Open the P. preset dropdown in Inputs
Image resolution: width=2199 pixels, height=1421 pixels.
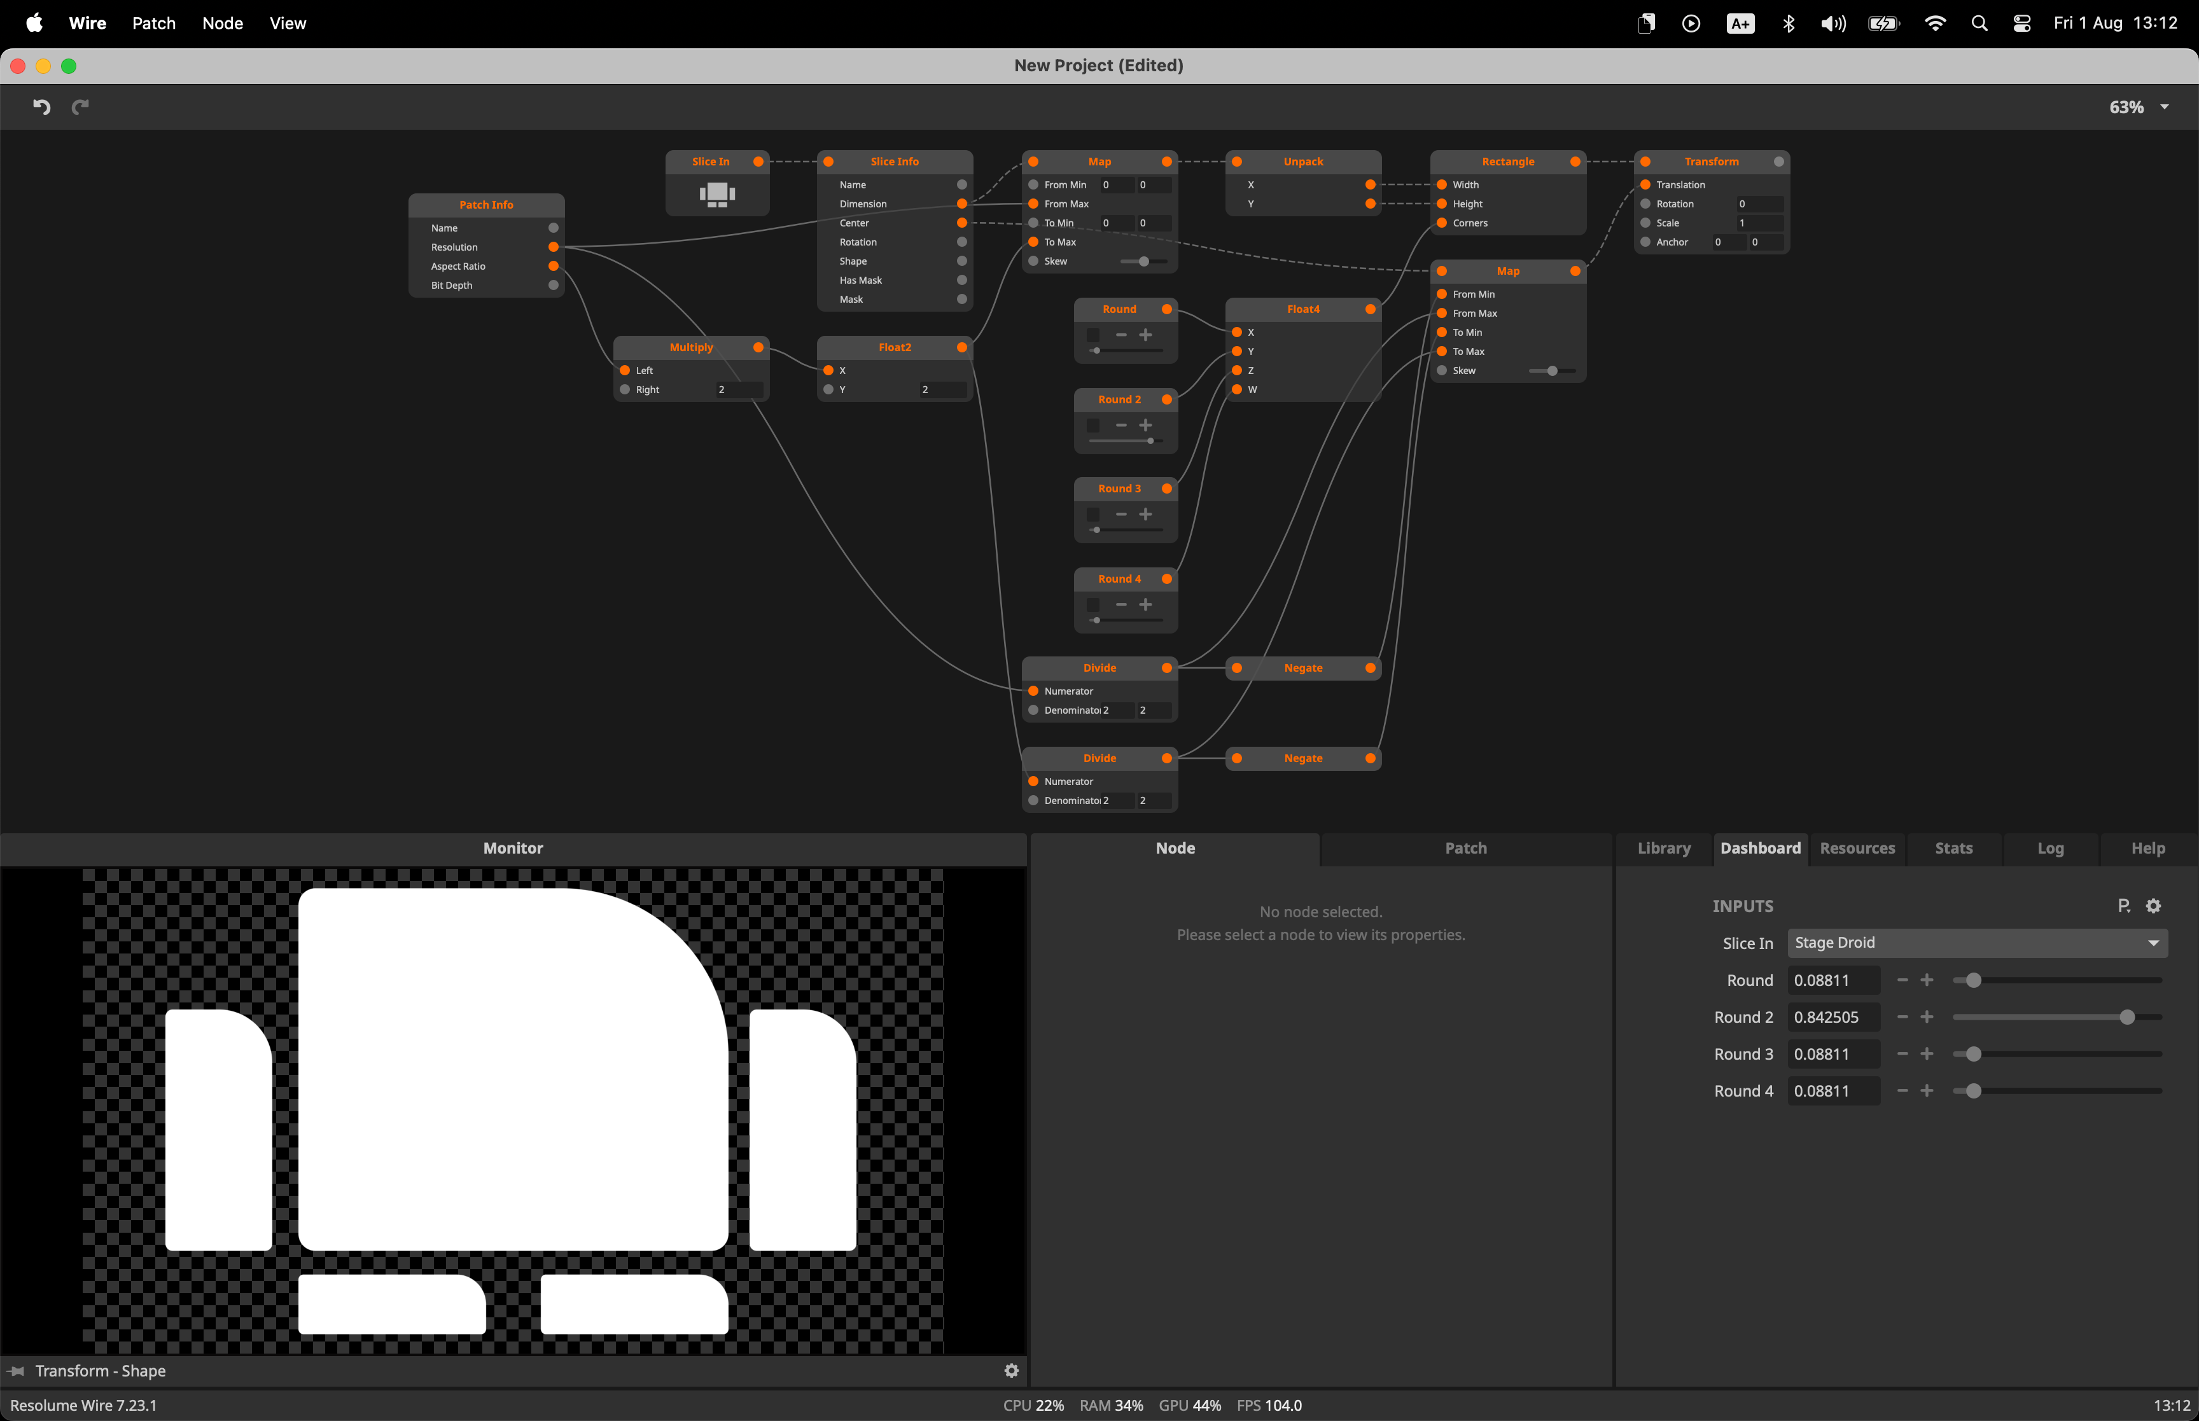pos(2123,906)
